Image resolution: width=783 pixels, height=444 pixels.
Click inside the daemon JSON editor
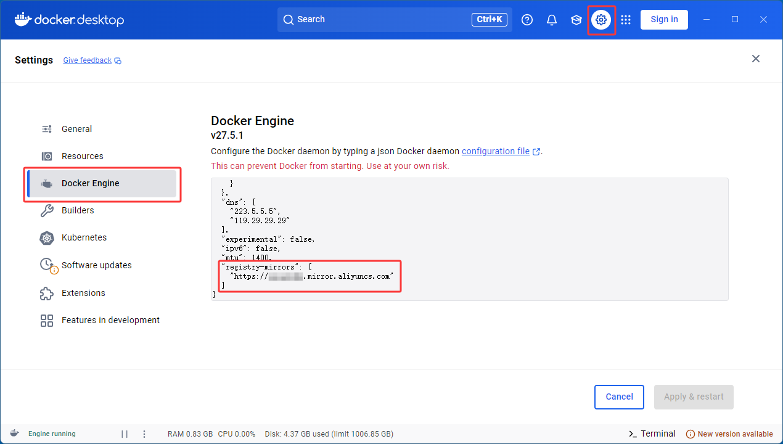(469, 239)
